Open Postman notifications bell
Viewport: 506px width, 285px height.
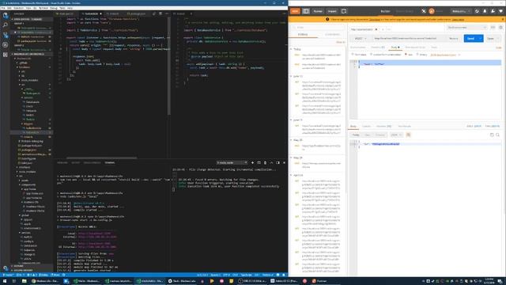click(485, 11)
